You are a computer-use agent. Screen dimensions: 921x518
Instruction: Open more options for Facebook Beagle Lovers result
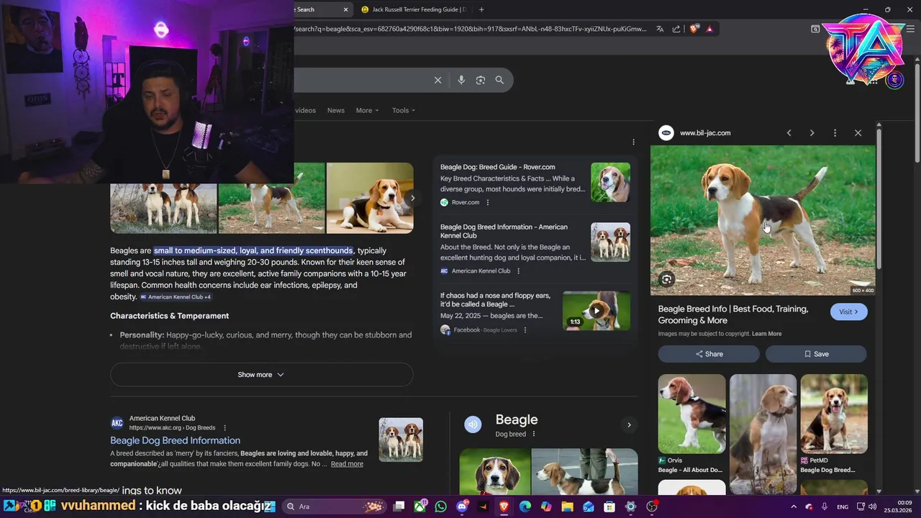525,330
